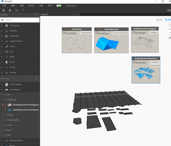This screenshot has height=146, width=171.
Task: Click the Geometry cube icon
Action: pos(6,36)
